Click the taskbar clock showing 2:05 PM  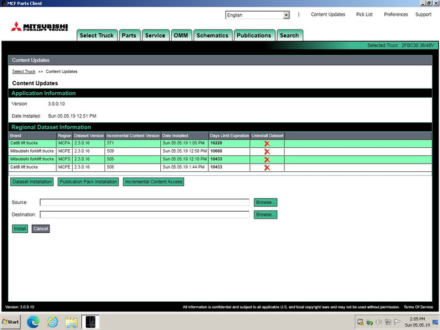click(x=417, y=322)
